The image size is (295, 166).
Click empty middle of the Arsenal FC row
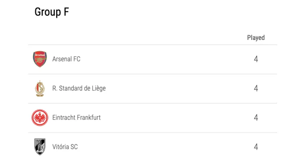click(x=167, y=59)
